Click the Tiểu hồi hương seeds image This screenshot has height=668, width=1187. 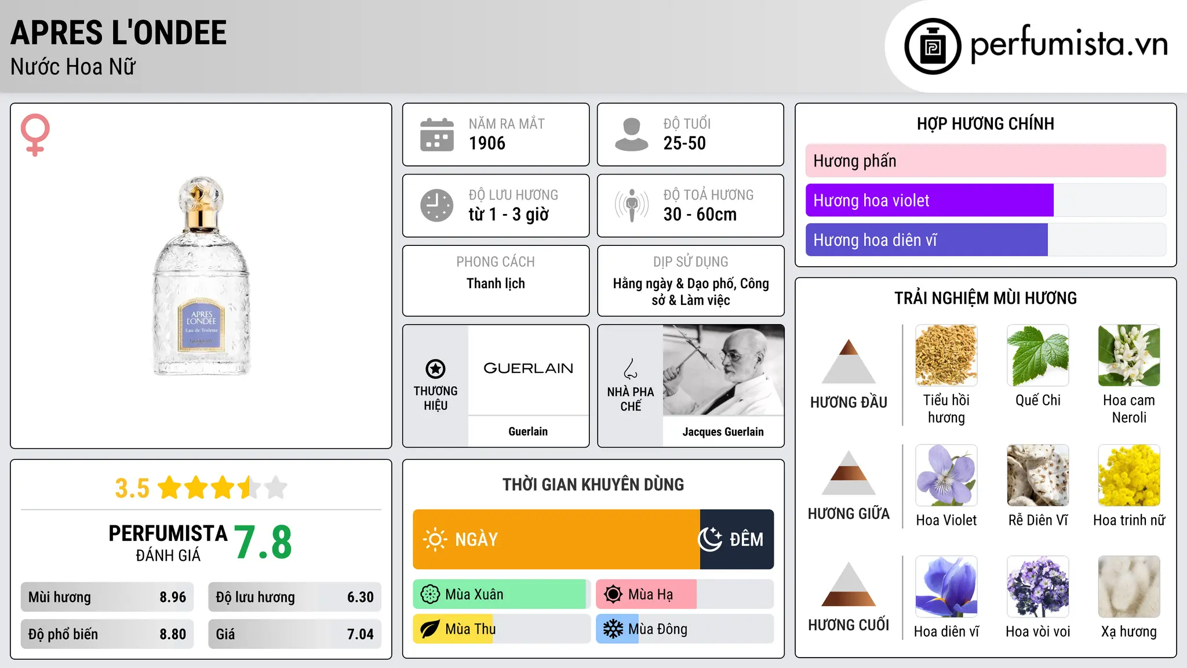946,355
